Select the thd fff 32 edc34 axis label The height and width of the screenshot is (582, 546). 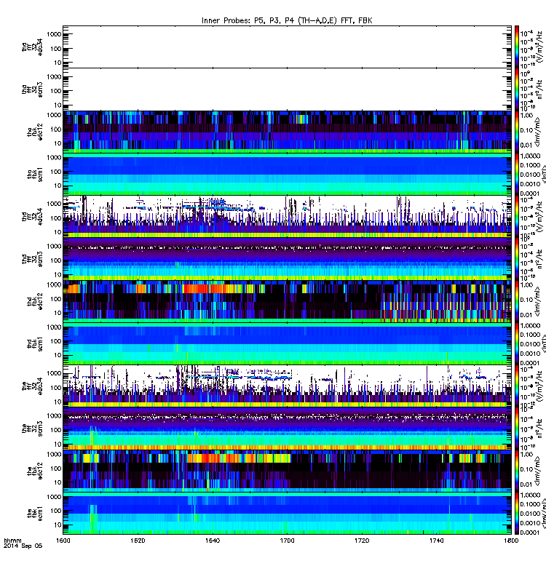[x=32, y=217]
